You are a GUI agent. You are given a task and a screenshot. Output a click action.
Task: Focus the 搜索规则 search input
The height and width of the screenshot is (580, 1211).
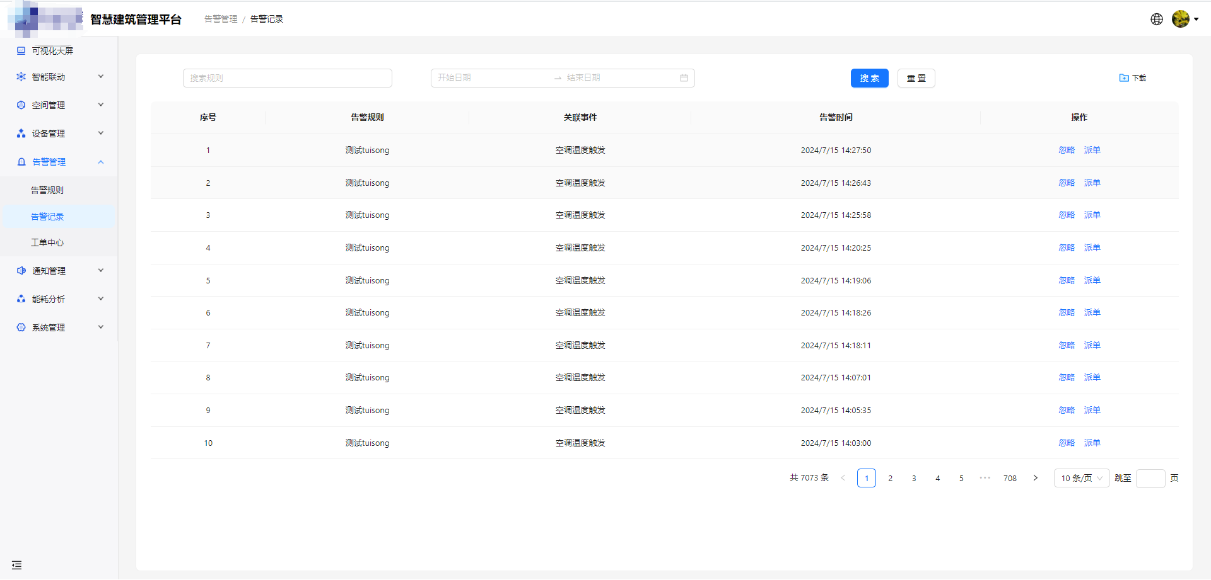287,78
